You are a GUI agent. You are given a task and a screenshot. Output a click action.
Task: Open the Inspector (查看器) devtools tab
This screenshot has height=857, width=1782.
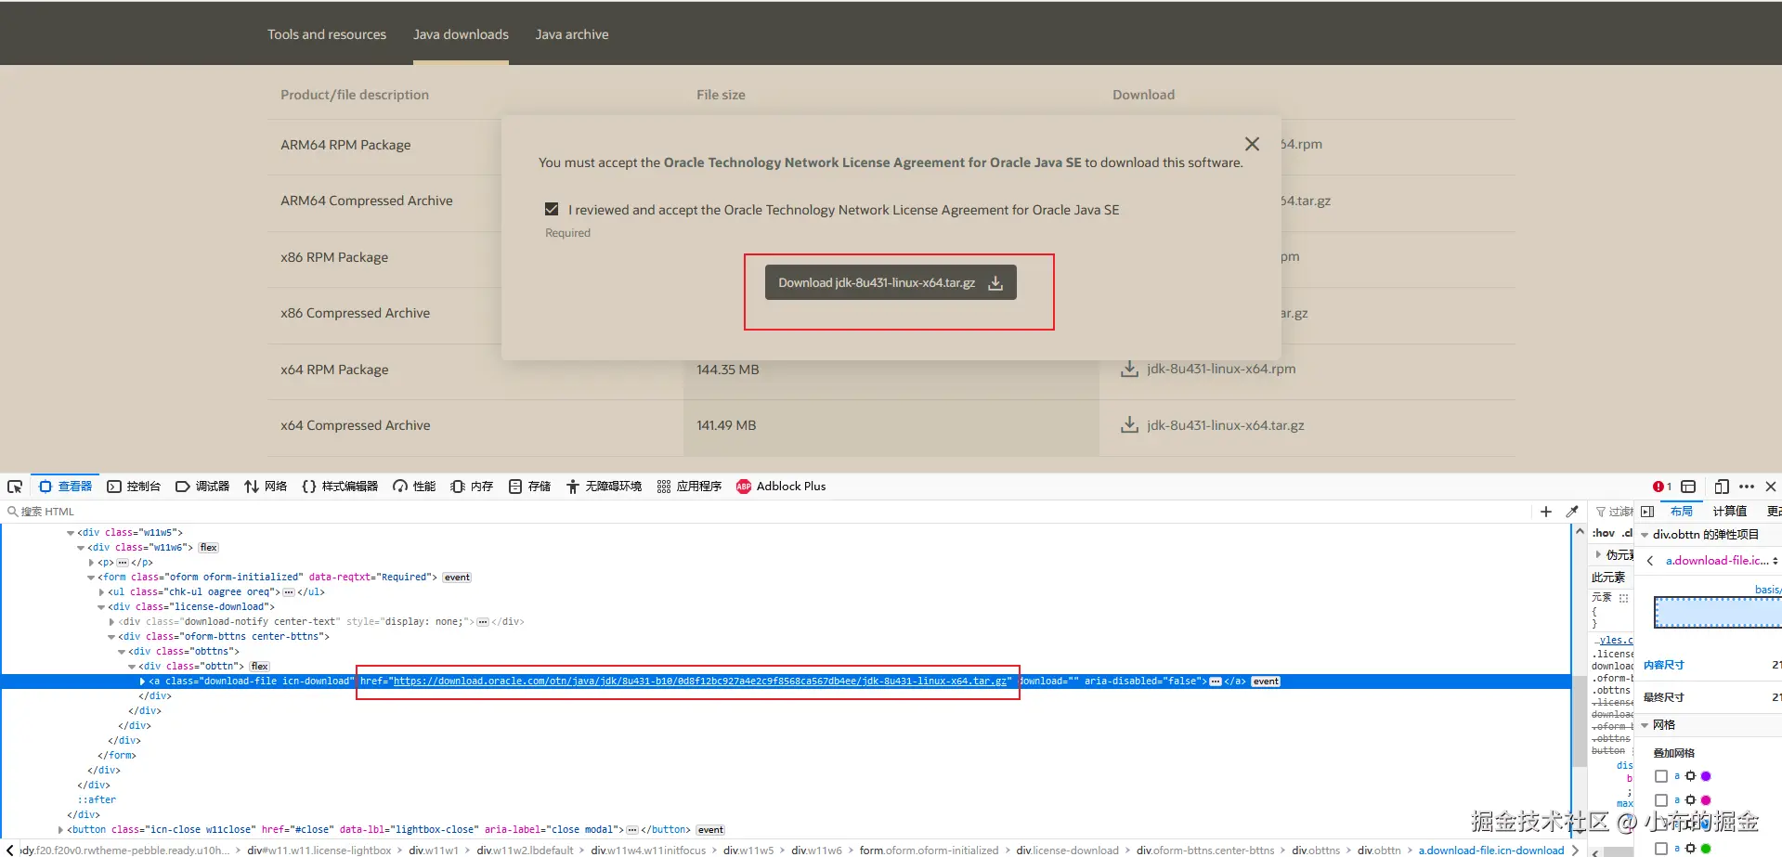click(65, 487)
